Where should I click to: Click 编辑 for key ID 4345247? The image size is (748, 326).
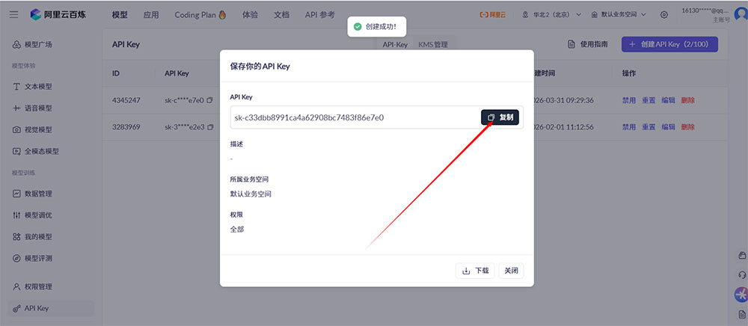(x=668, y=100)
